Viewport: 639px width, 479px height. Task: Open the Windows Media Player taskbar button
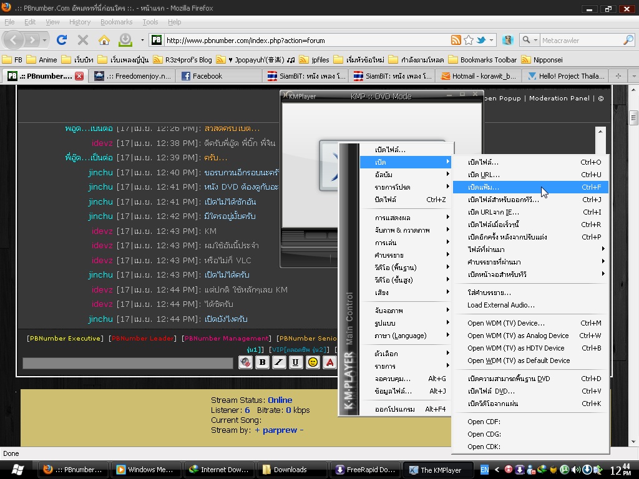(x=145, y=470)
